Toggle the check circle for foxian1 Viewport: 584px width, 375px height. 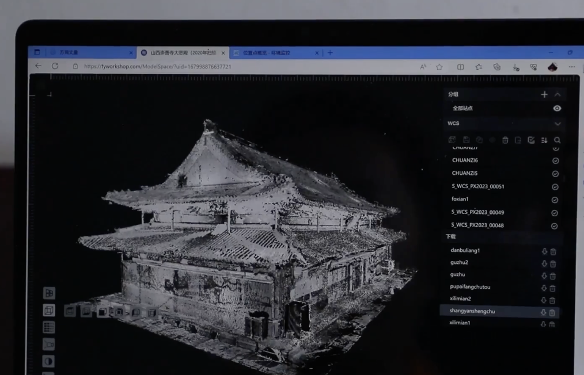click(x=555, y=200)
